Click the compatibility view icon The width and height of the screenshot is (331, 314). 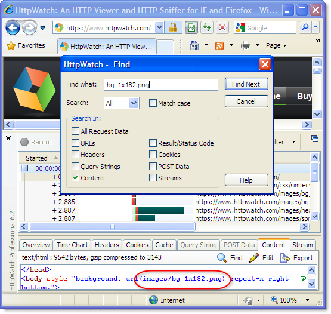click(x=191, y=27)
